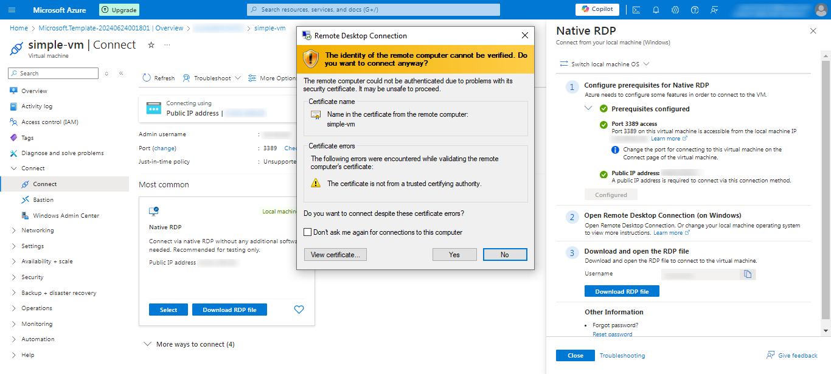Image resolution: width=831 pixels, height=374 pixels.
Task: Copy the username with the copy icon
Action: [x=748, y=274]
